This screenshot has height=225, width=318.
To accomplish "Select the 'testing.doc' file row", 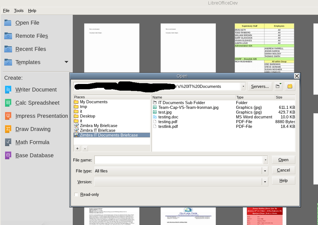I will [224, 117].
